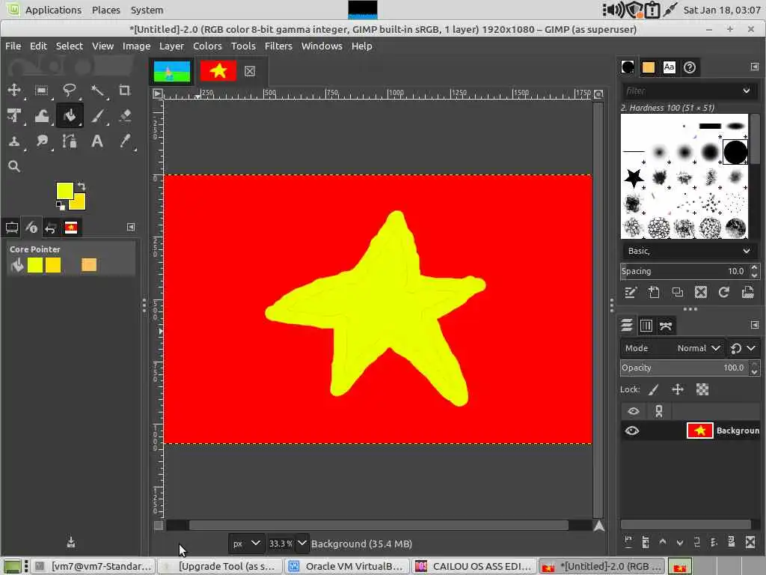The width and height of the screenshot is (766, 575).
Task: Click the orange swatch under Core Pointer
Action: [x=89, y=264]
